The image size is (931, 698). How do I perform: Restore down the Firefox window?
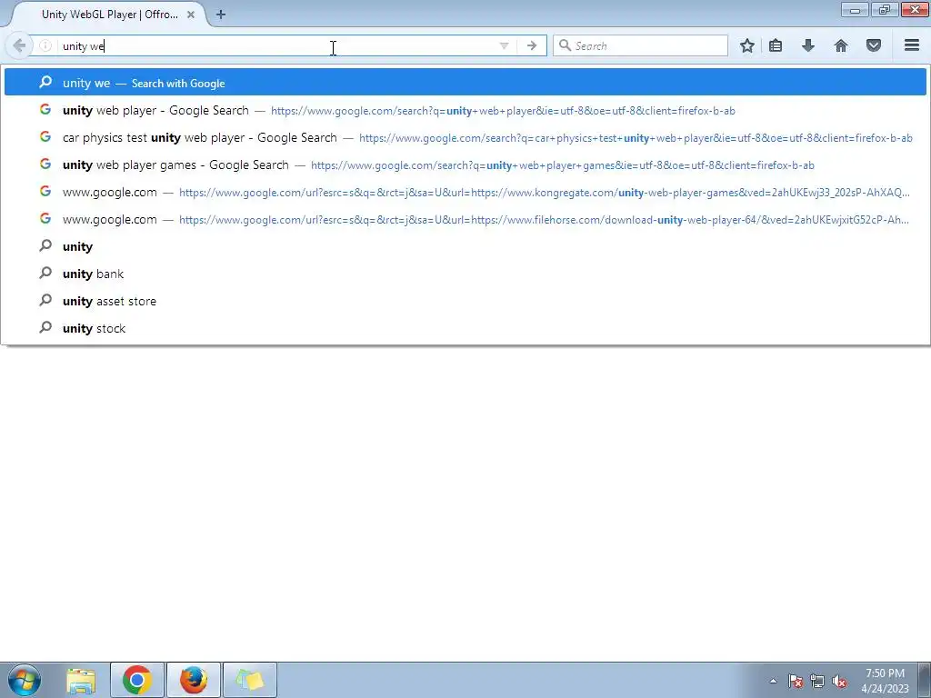coord(885,9)
